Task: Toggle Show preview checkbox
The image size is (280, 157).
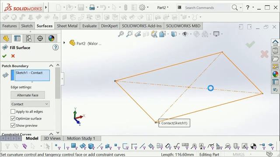Action: pyautogui.click(x=13, y=125)
